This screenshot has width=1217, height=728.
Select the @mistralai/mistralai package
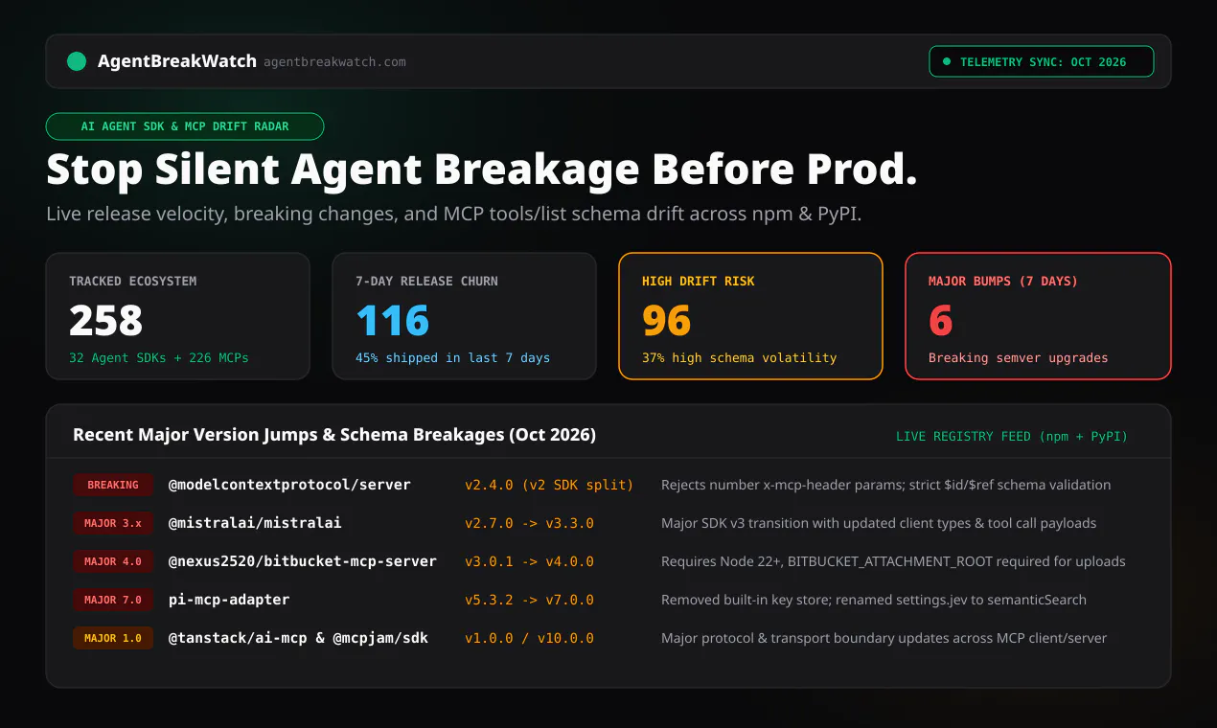pos(255,523)
